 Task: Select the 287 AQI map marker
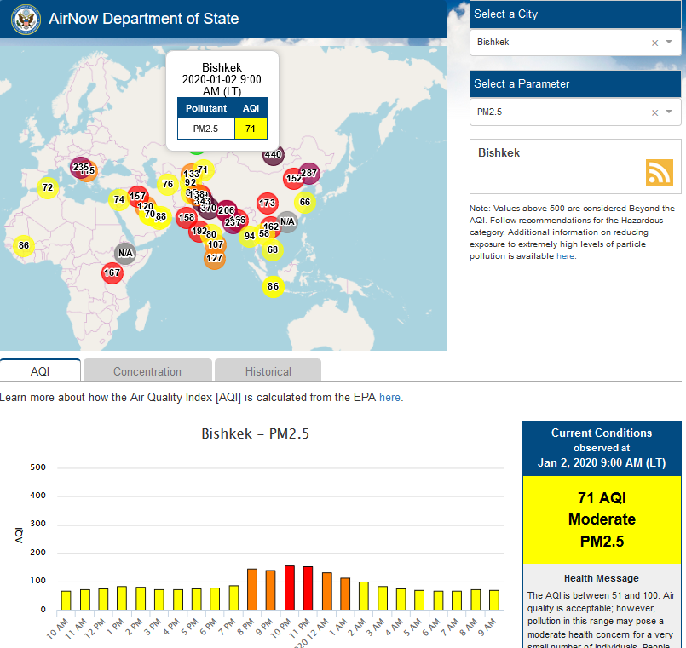coord(308,173)
